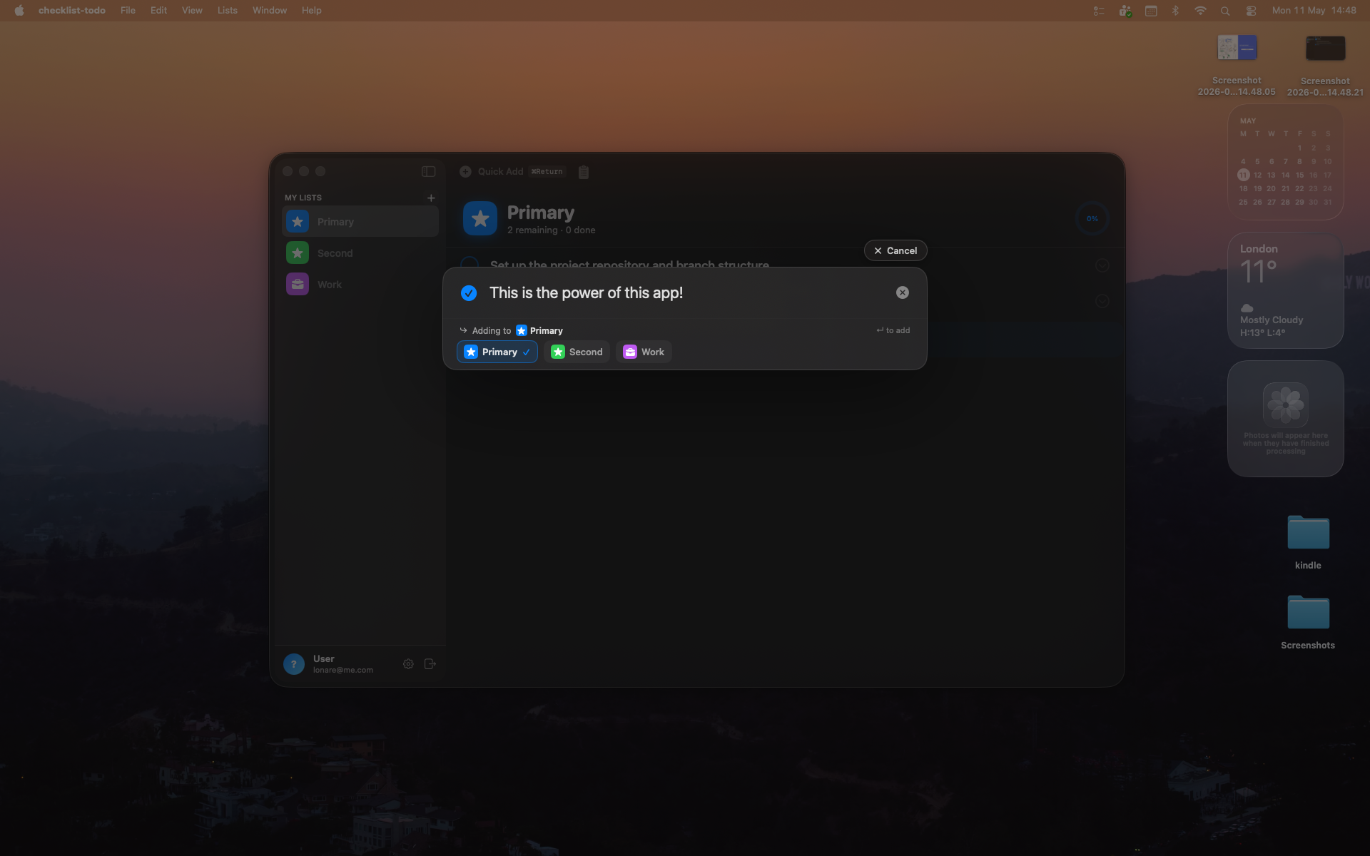Click the task text 'This is the power of this app!'
The height and width of the screenshot is (856, 1370).
coord(586,293)
